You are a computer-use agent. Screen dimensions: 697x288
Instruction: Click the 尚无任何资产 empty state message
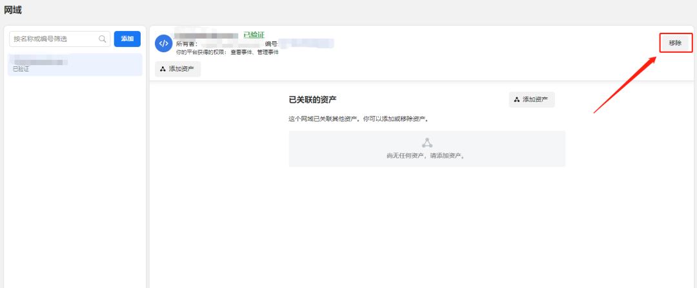(x=426, y=156)
